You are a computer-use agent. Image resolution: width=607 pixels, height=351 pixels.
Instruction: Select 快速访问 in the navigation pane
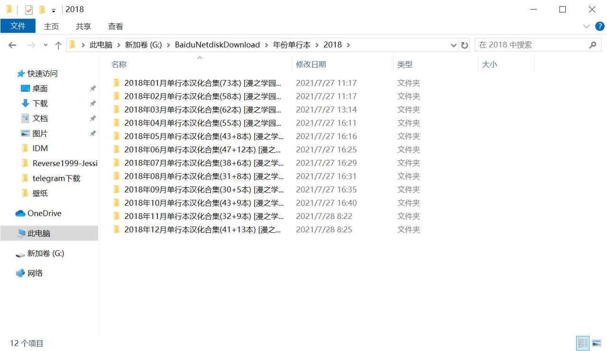tap(42, 73)
